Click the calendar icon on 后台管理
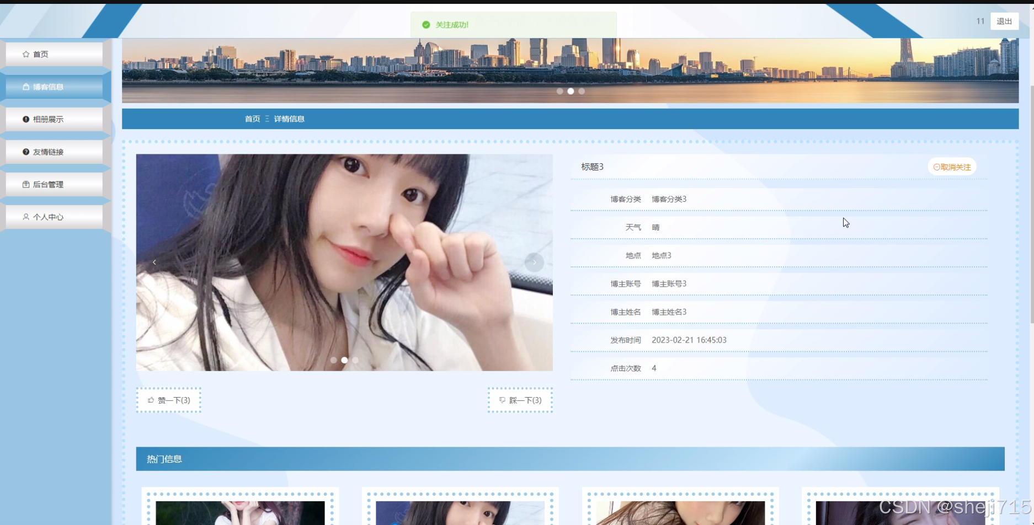The height and width of the screenshot is (525, 1034). (25, 184)
